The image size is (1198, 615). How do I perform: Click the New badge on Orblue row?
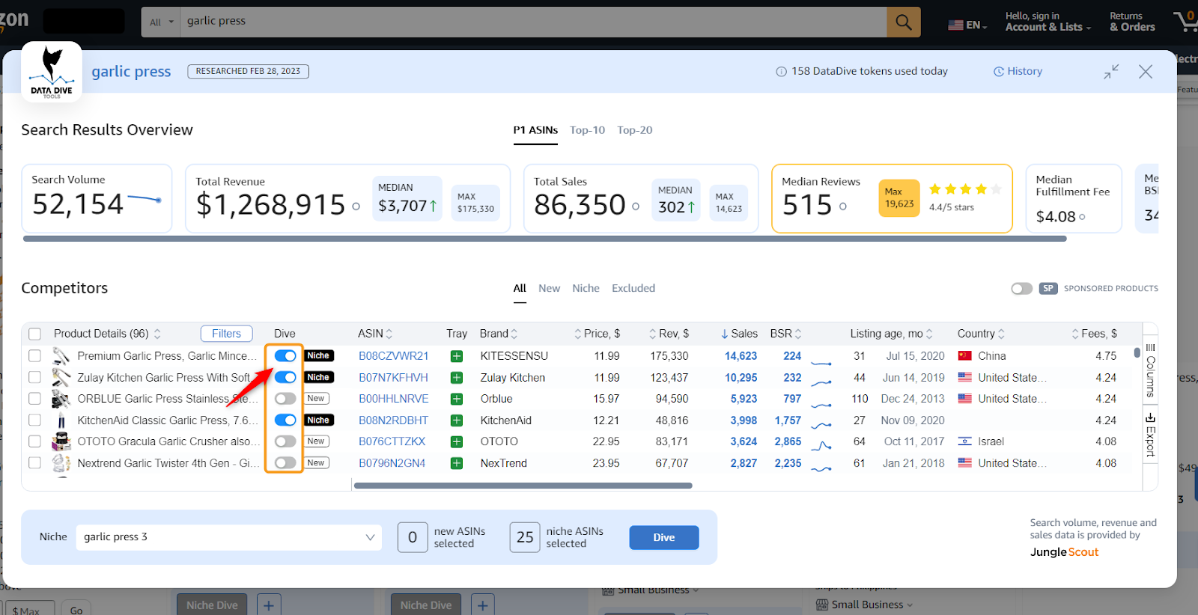click(317, 399)
